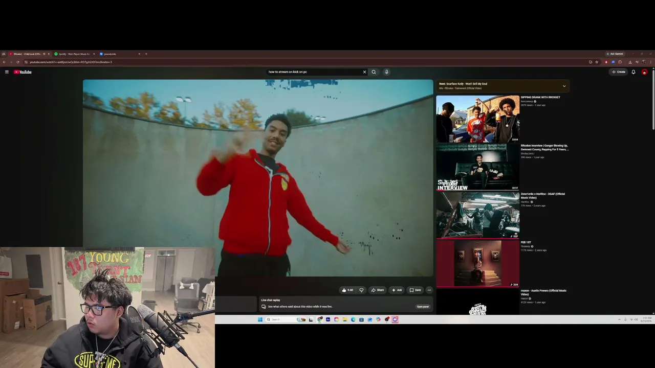Open Google Chrome from the taskbar

point(320,319)
